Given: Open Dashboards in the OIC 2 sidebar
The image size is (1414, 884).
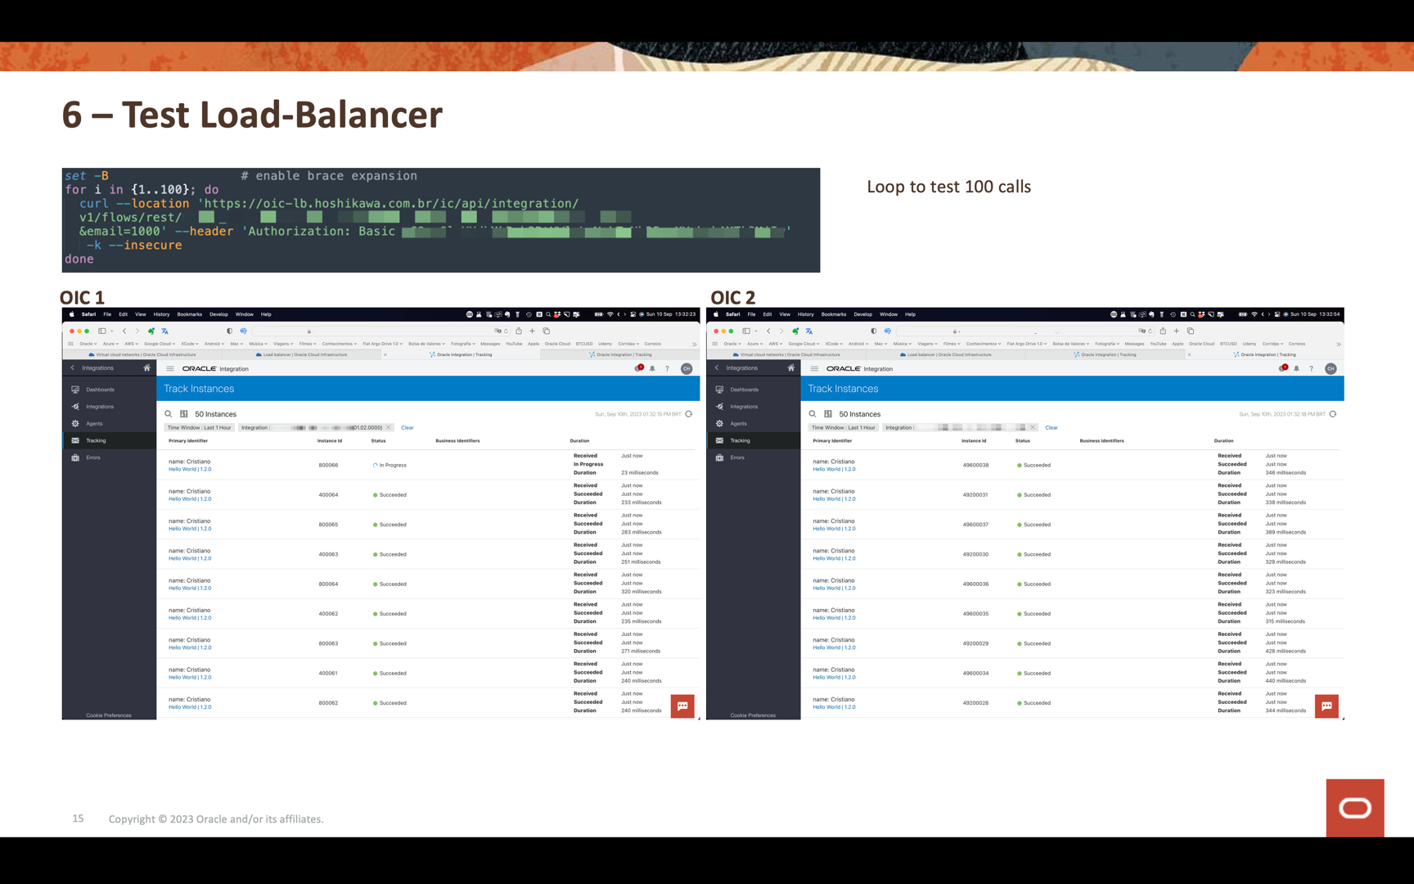Looking at the screenshot, I should tap(744, 390).
